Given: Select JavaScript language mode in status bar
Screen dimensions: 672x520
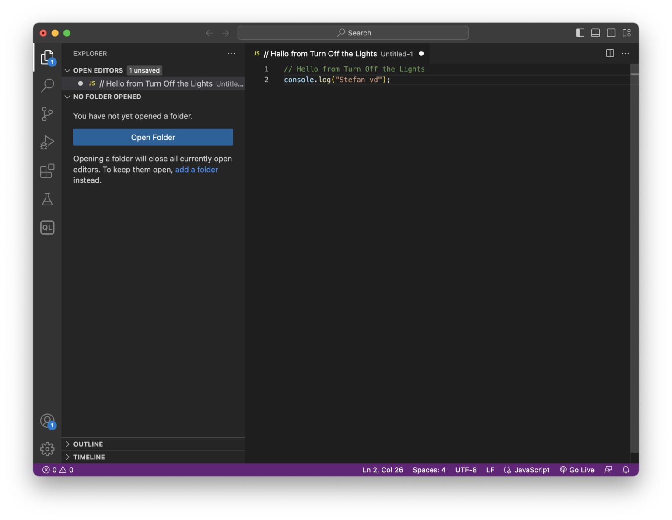Looking at the screenshot, I should (532, 470).
